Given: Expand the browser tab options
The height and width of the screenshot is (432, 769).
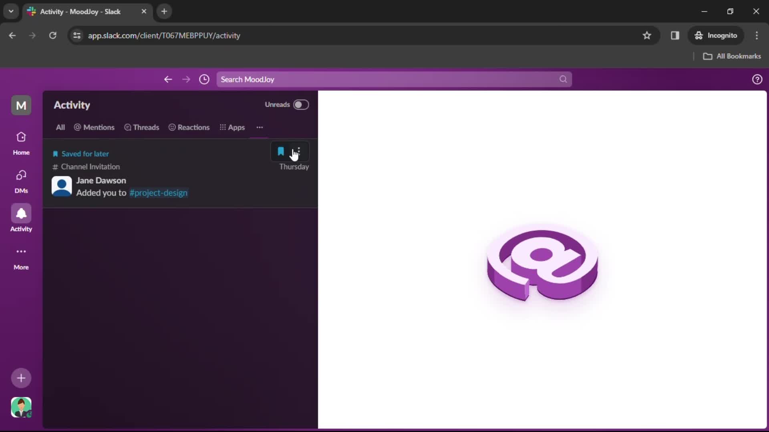Looking at the screenshot, I should pyautogui.click(x=11, y=12).
